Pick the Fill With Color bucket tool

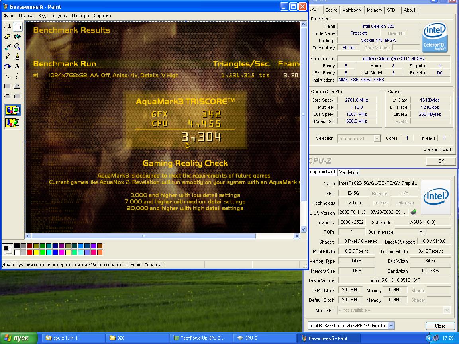click(x=18, y=37)
